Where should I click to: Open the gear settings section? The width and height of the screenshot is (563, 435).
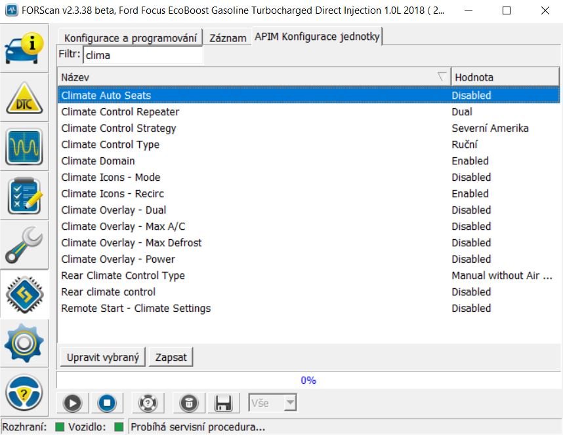(x=24, y=343)
